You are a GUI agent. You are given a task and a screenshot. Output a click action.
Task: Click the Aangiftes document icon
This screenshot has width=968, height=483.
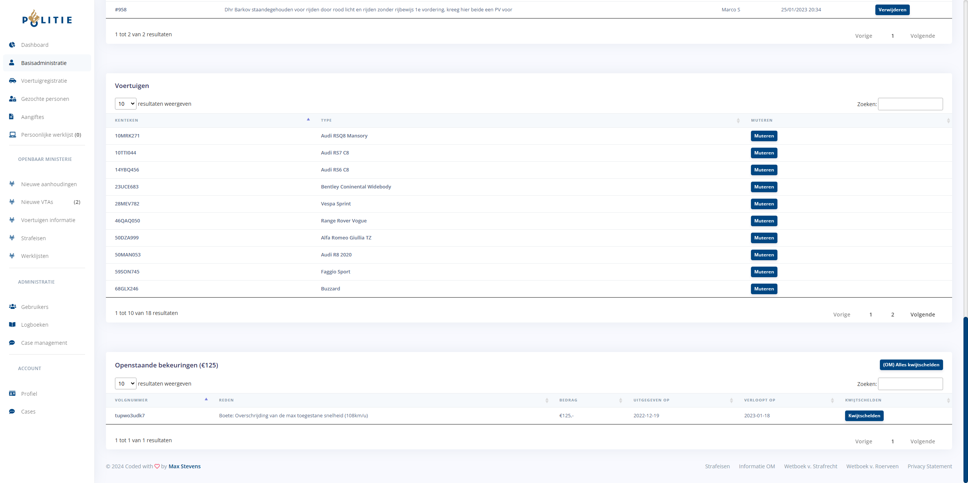[11, 117]
